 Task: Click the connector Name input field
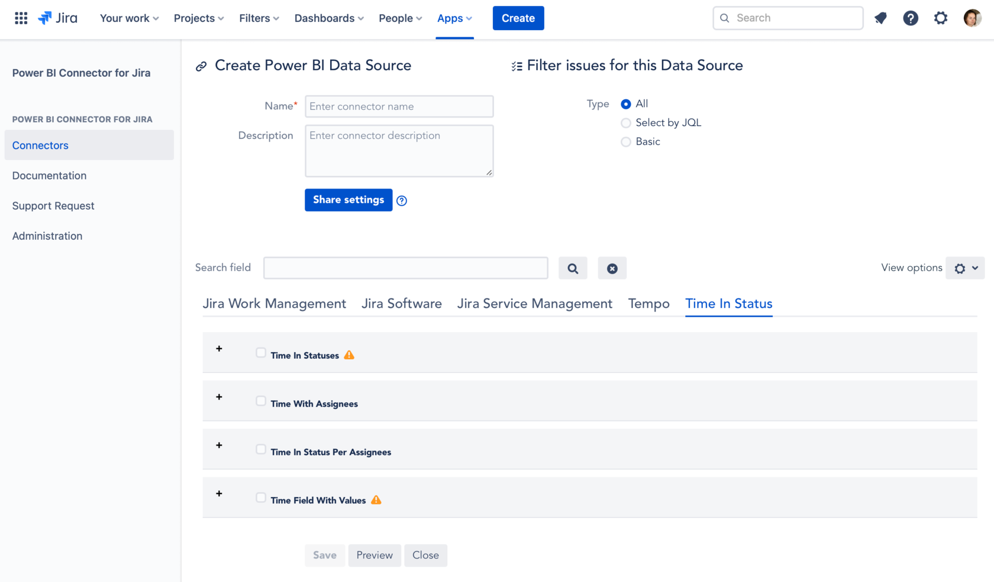click(399, 106)
